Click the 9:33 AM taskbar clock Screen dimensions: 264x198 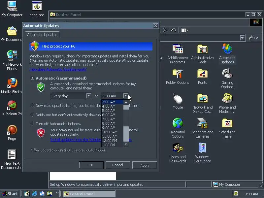click(x=251, y=194)
